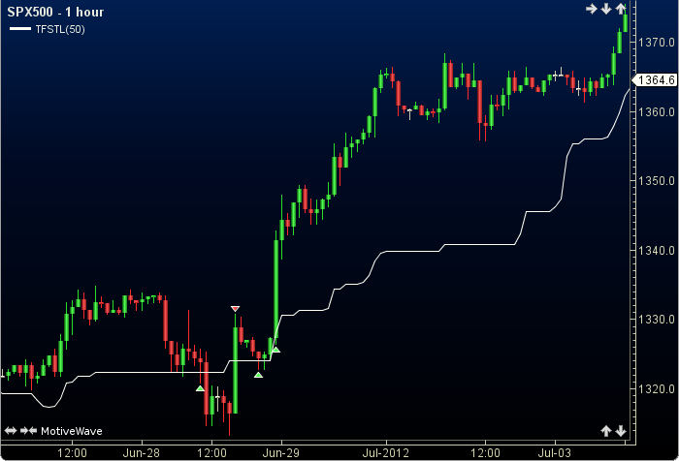Click the Jul-03 date on time axis
This screenshot has width=679, height=461.
554,453
